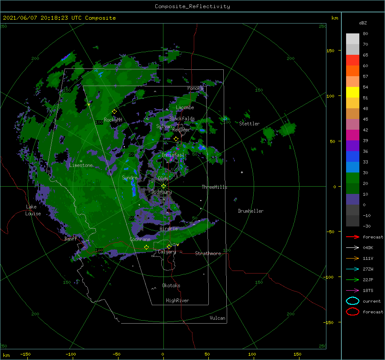The height and width of the screenshot is (360, 385).
Task: Click the Calgary city label
Action: pyautogui.click(x=167, y=252)
